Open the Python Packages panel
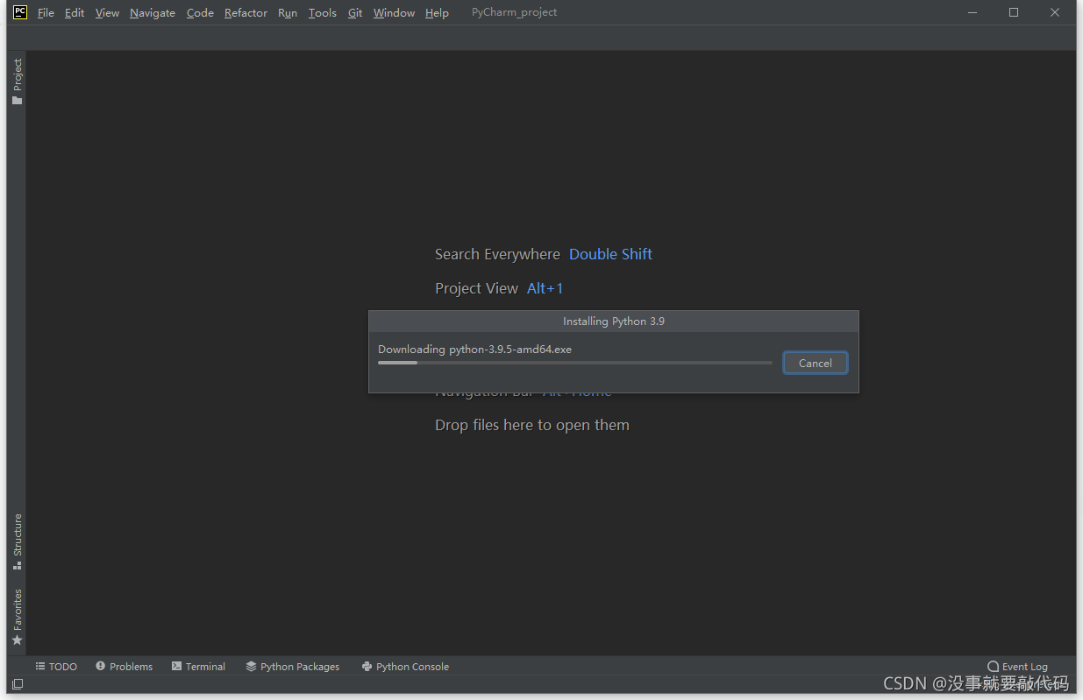Image resolution: width=1083 pixels, height=700 pixels. [293, 666]
